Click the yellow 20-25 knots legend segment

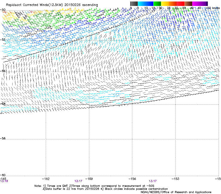point(165,4)
